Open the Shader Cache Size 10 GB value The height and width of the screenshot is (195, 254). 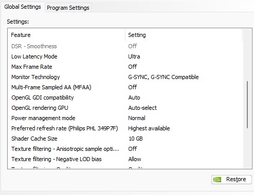pyautogui.click(x=136, y=139)
